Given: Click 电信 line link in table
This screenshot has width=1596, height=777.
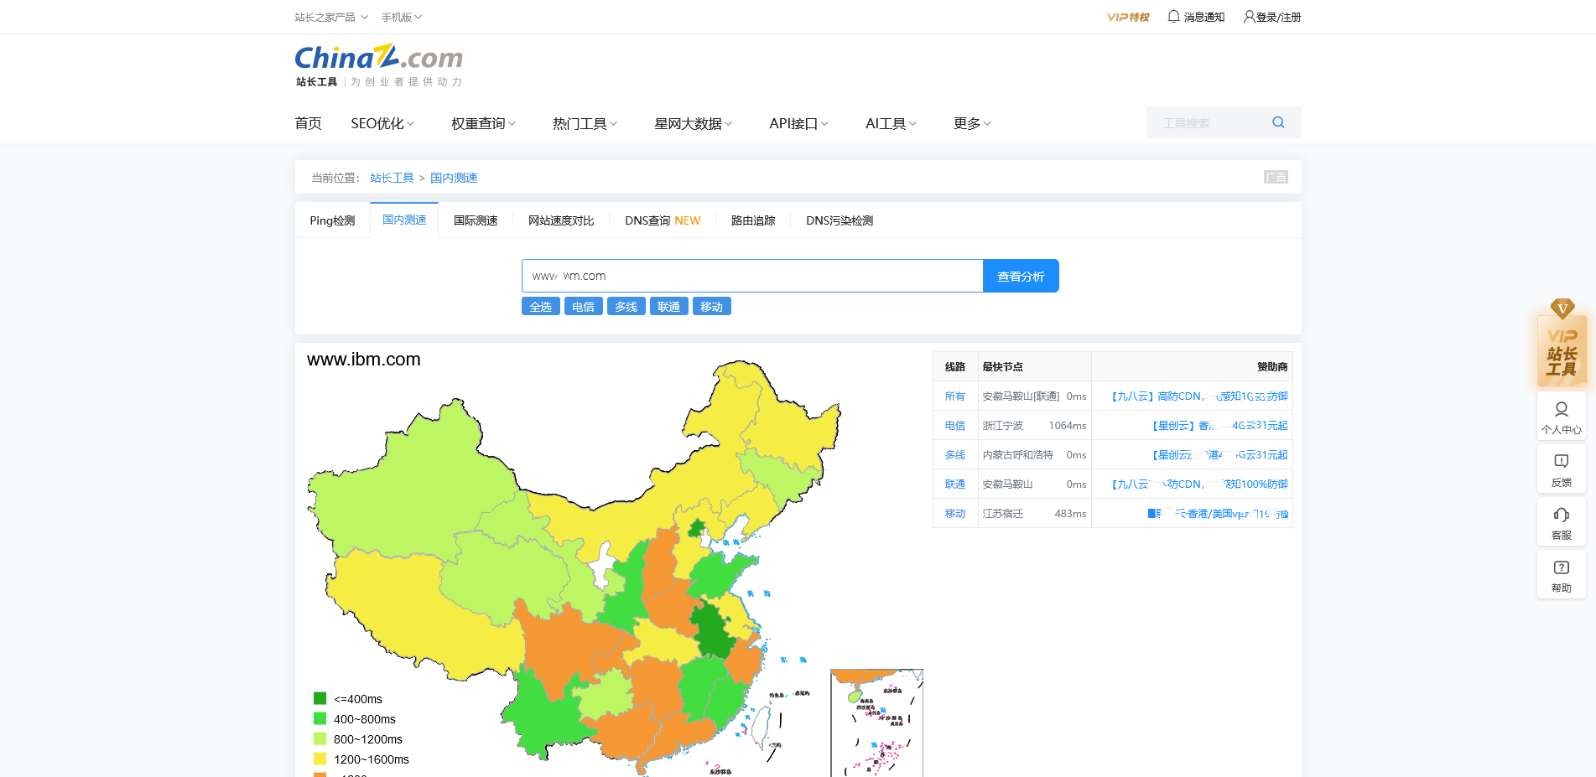Looking at the screenshot, I should (x=954, y=426).
